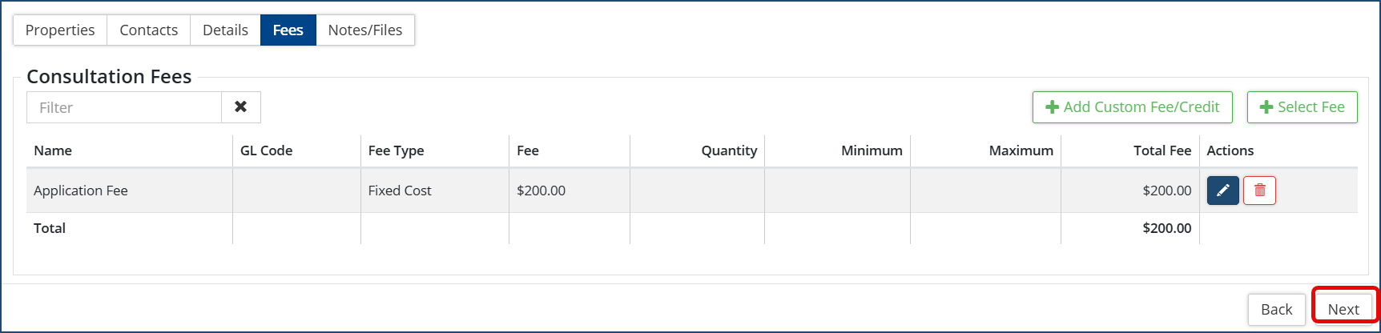
Task: Sort by Maximum column header
Action: (1021, 150)
